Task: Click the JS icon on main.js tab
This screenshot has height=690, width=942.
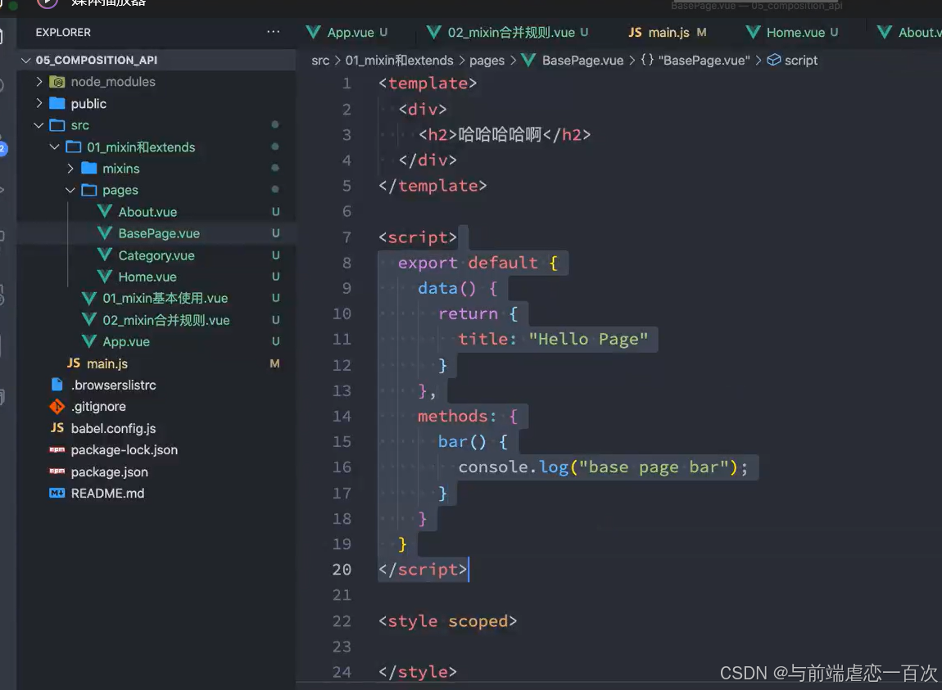Action: pos(635,32)
